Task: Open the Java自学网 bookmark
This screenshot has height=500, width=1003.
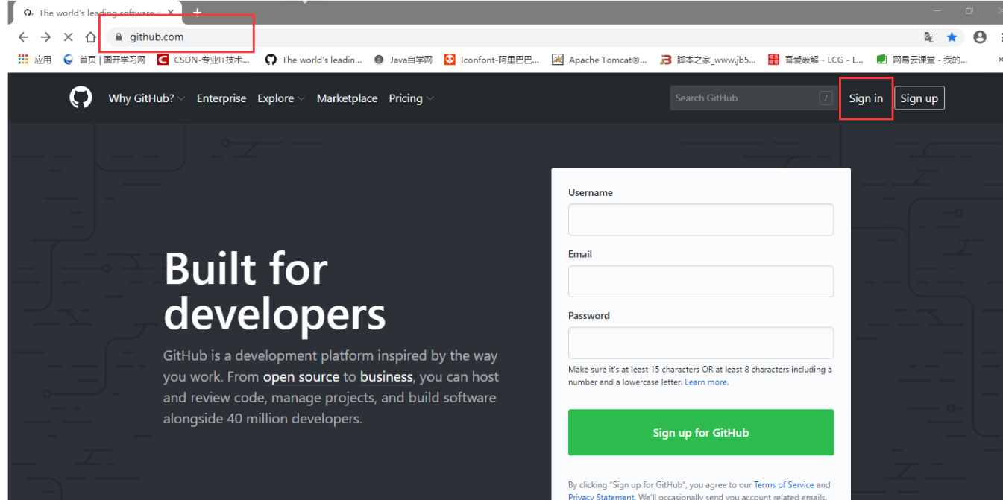Action: pyautogui.click(x=403, y=60)
